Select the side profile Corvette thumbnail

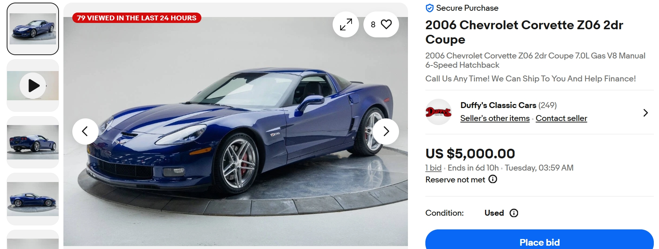point(33,199)
